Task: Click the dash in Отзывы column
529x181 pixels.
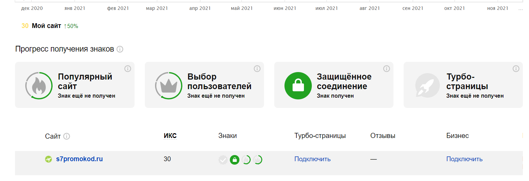Action: tap(374, 159)
